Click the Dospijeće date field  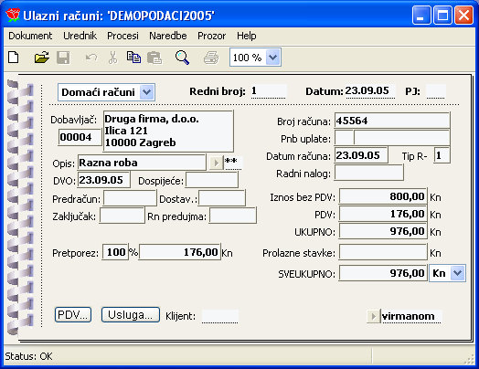tap(212, 180)
